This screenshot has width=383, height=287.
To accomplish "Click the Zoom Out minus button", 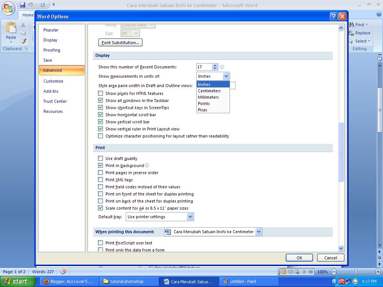I will coord(334,272).
